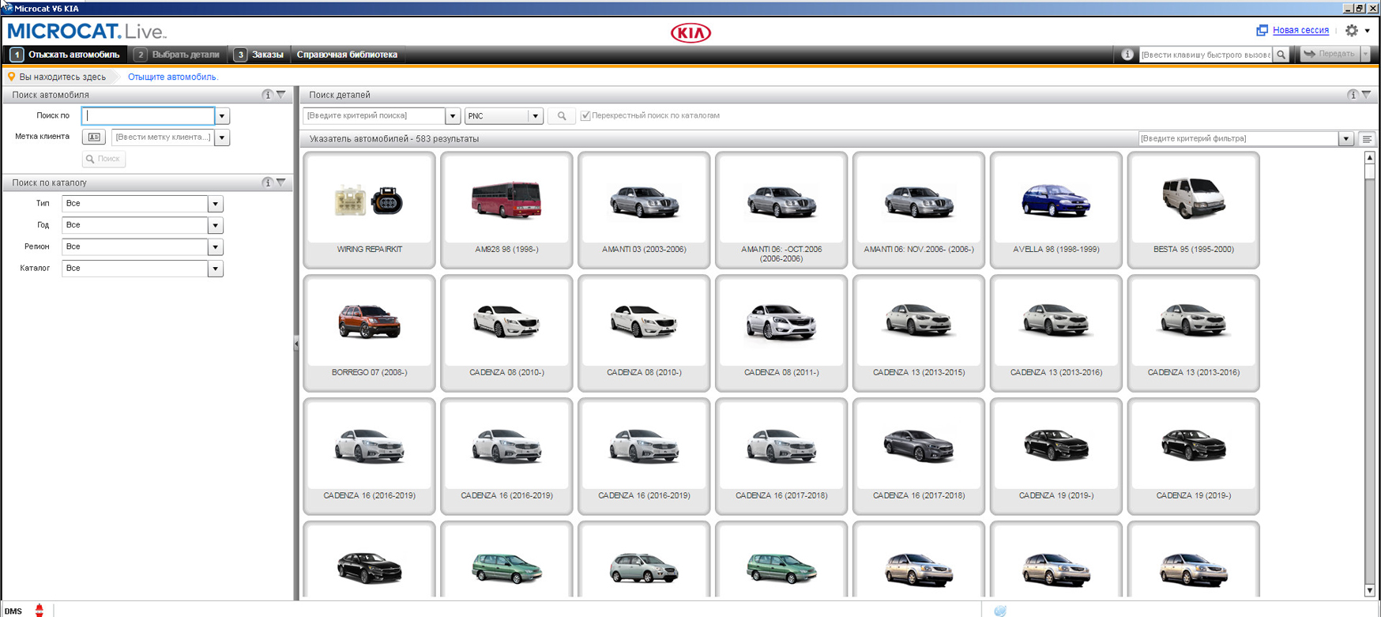Viewport: 1381px width, 617px height.
Task: Click the list view icon beside filter
Action: coord(1367,139)
